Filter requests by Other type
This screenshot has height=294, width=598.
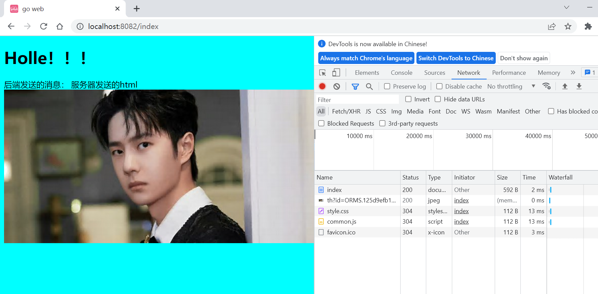(x=533, y=111)
